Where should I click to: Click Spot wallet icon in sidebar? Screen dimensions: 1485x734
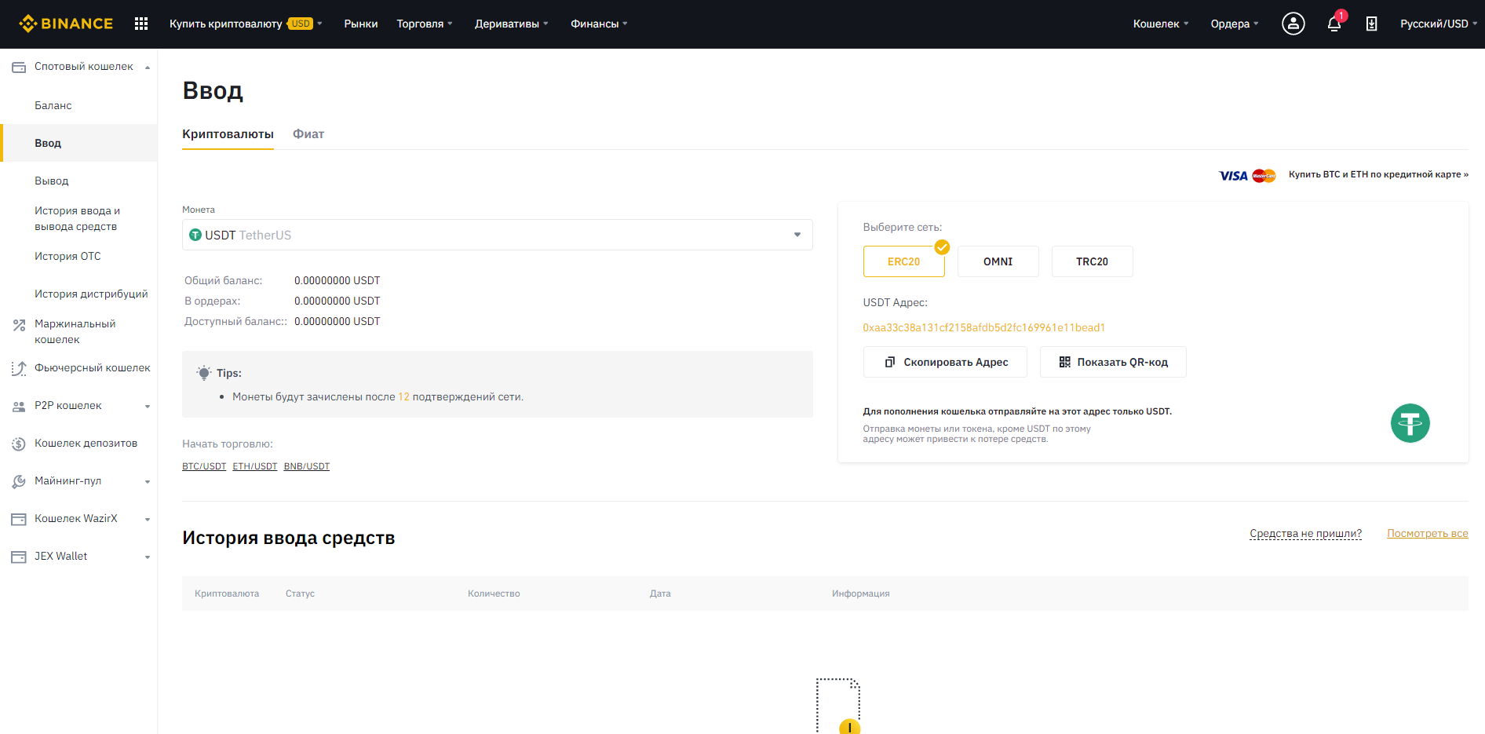19,68
